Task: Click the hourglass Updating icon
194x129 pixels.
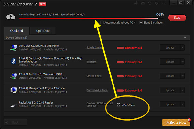Action: click(x=118, y=105)
